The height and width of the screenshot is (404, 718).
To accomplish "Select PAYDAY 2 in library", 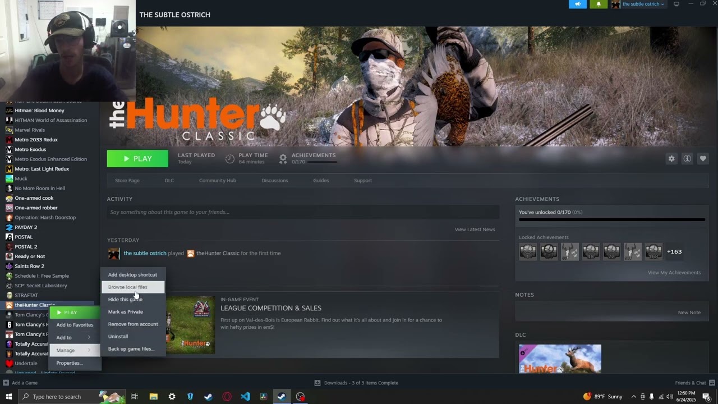I will pos(26,227).
